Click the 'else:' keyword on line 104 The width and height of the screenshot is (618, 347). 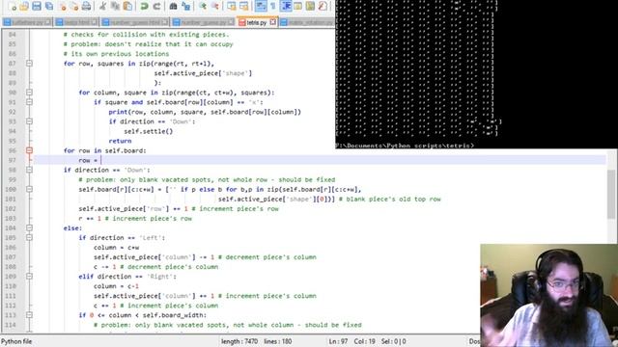coord(72,228)
